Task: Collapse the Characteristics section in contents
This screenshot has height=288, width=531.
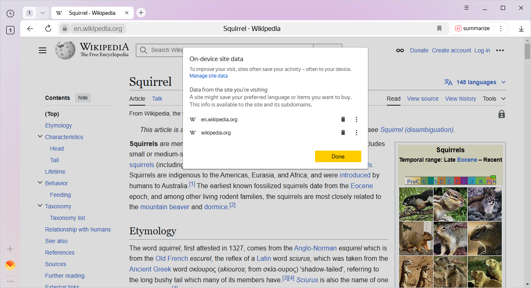Action: tap(40, 137)
